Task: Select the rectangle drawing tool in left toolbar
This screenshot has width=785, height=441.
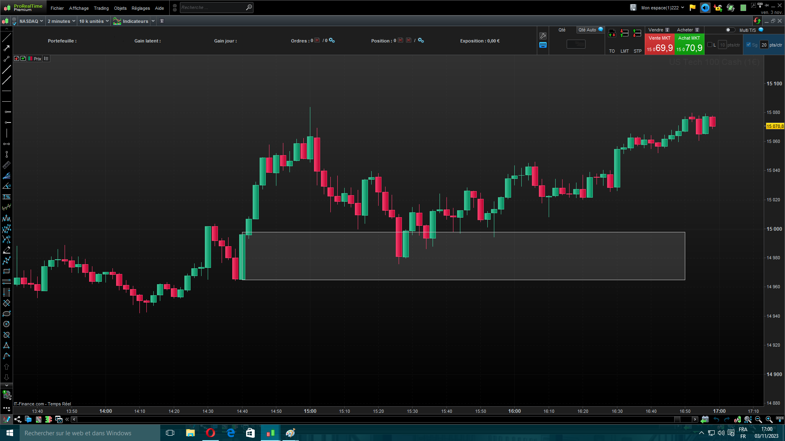Action: click(x=7, y=271)
